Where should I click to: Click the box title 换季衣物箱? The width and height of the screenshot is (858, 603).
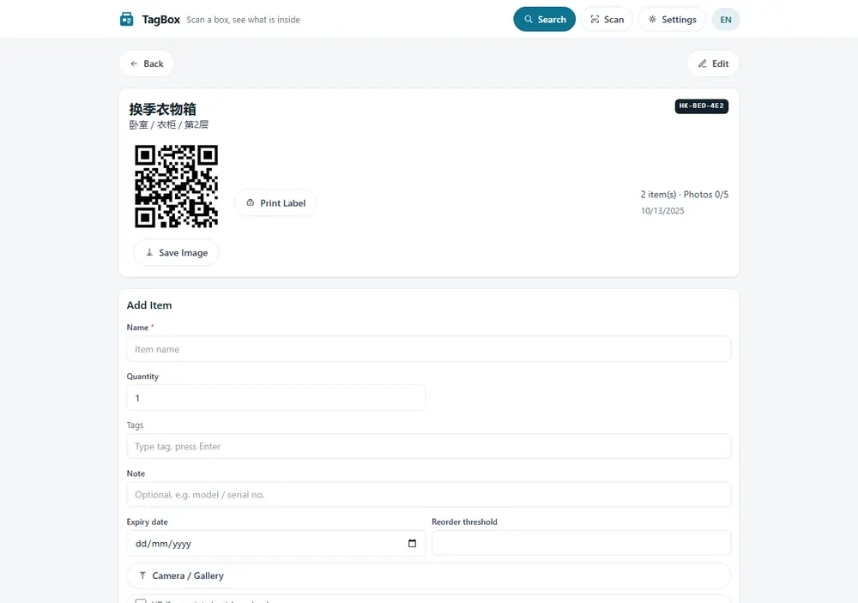[x=162, y=109]
